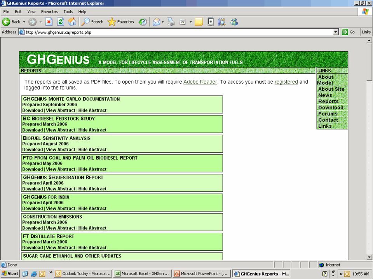
Task: Click the Research toolbar icon
Action: pyautogui.click(x=221, y=22)
